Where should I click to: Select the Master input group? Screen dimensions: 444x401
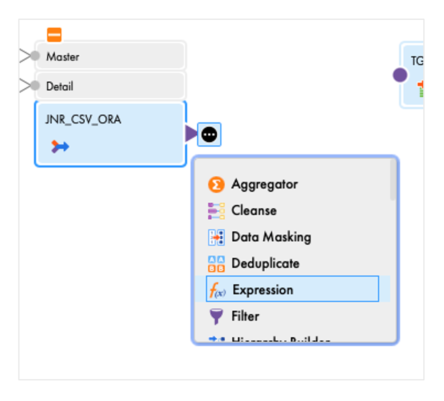coord(110,56)
